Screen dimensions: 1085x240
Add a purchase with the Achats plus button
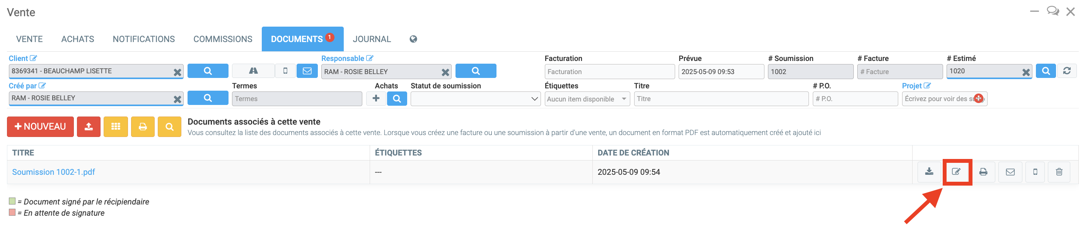pyautogui.click(x=376, y=98)
